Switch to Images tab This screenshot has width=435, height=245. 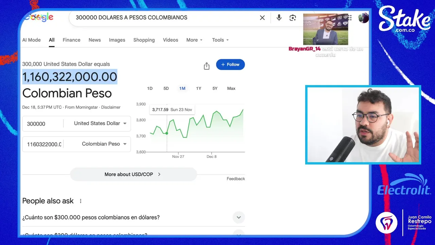117,40
